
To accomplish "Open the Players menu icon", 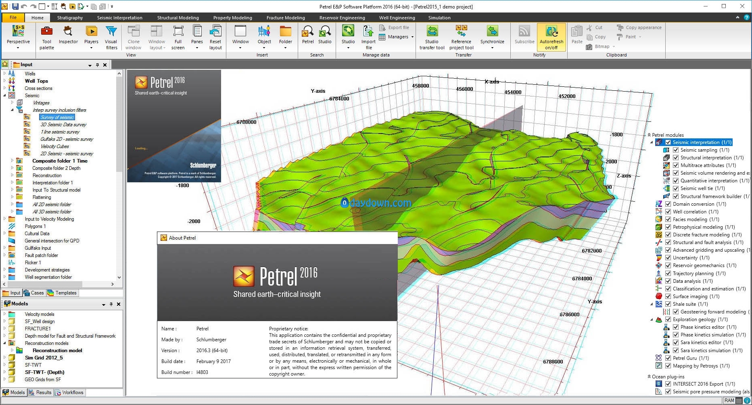I will pos(91,31).
